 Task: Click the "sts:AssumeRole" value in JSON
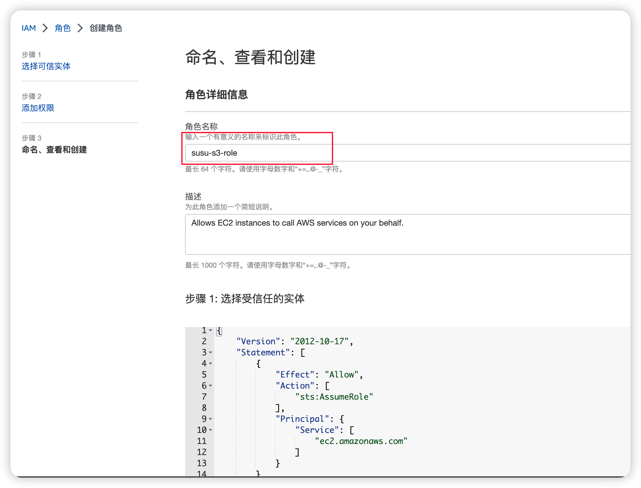[334, 397]
